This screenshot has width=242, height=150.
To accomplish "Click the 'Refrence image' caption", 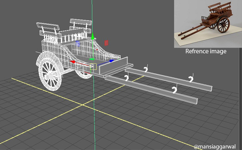I will click(x=206, y=51).
